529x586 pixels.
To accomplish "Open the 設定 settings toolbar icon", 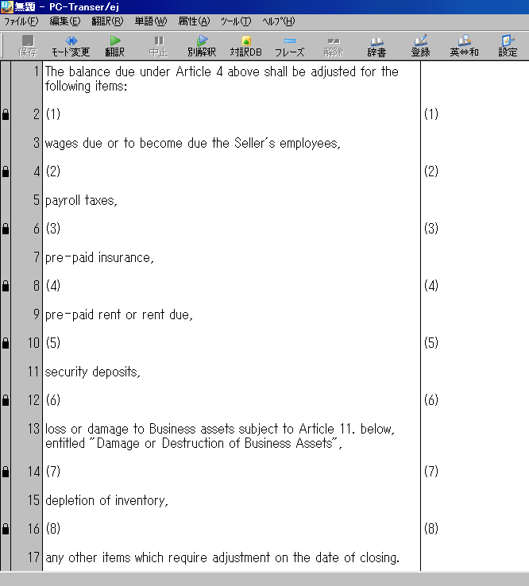I will click(x=508, y=45).
